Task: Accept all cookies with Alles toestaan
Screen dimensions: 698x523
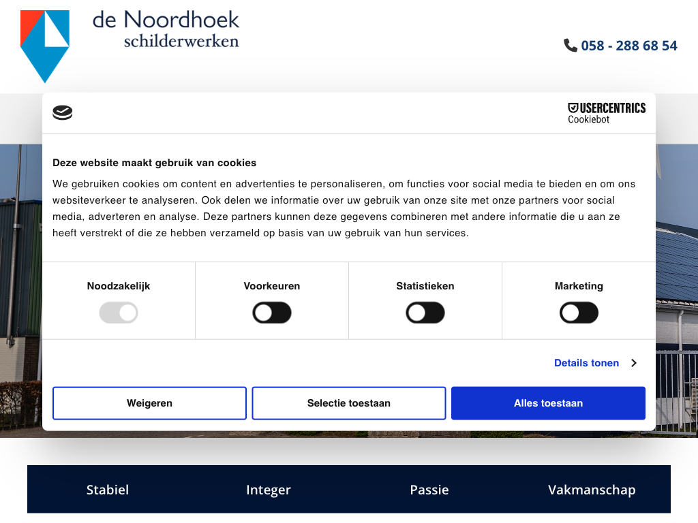Action: tap(548, 403)
